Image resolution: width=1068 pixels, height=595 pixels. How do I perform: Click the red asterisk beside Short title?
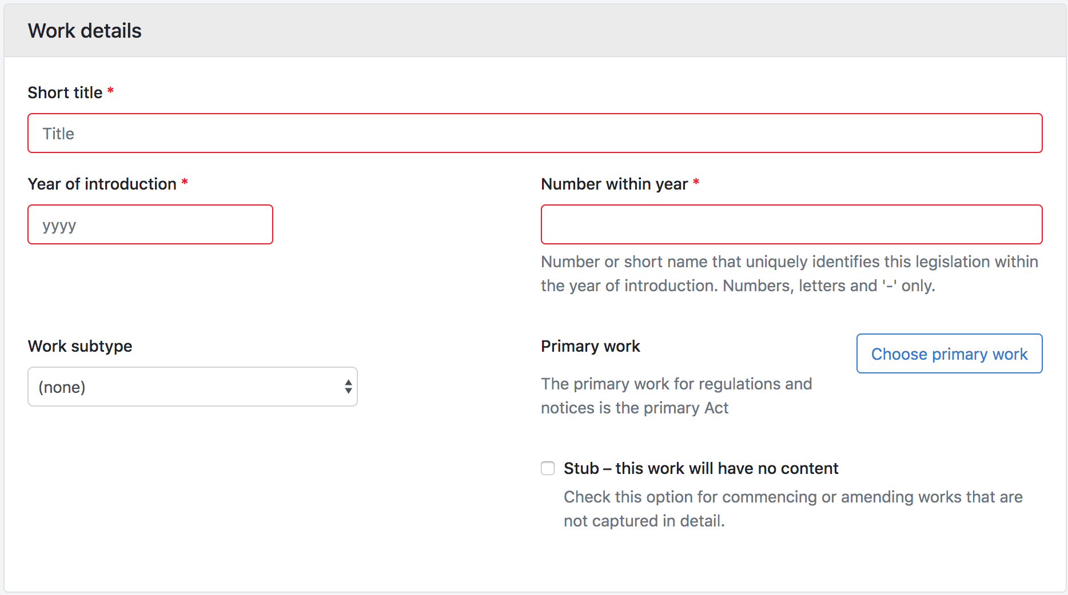click(110, 91)
